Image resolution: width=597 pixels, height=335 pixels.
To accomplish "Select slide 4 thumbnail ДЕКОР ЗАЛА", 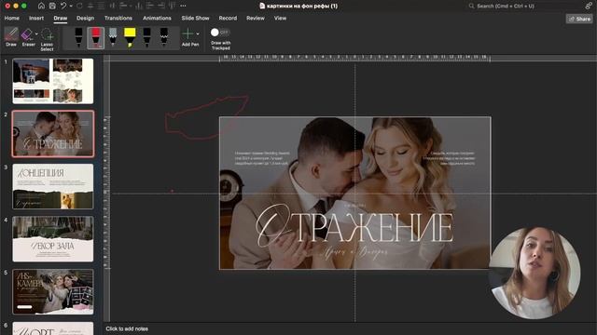I will pos(53,239).
